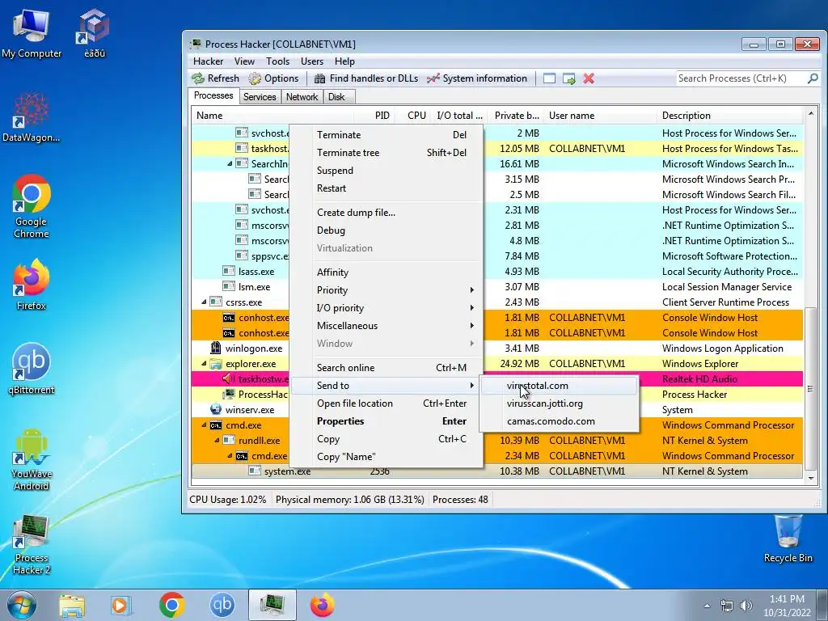Viewport: 828px width, 621px height.
Task: Open Google Chrome desktop shortcut
Action: tap(32, 206)
